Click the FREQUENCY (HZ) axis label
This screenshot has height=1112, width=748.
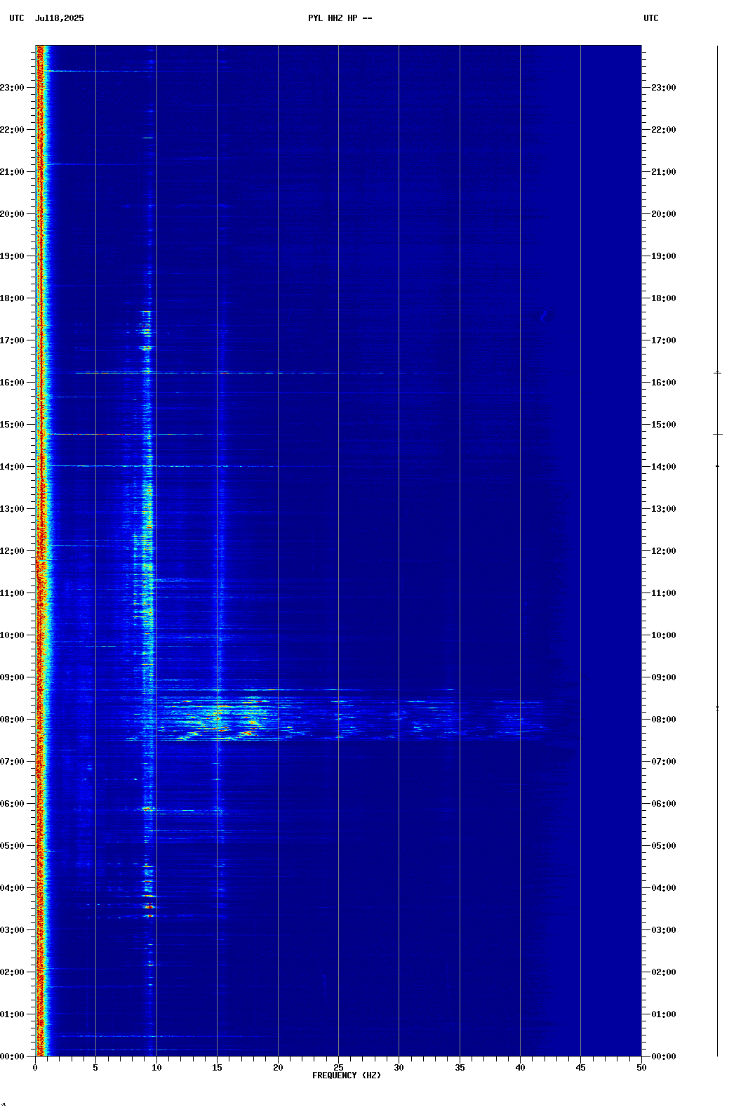pos(347,1075)
